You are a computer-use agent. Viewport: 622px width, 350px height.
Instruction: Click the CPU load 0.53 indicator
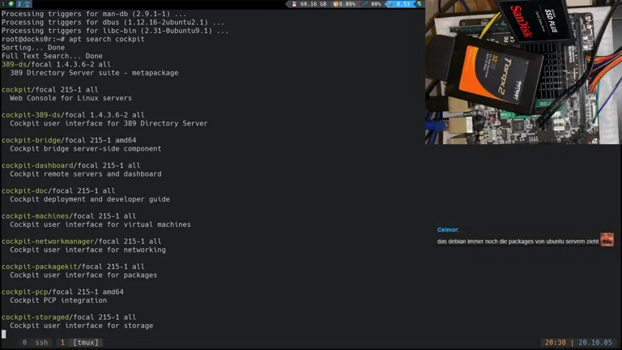(x=400, y=4)
